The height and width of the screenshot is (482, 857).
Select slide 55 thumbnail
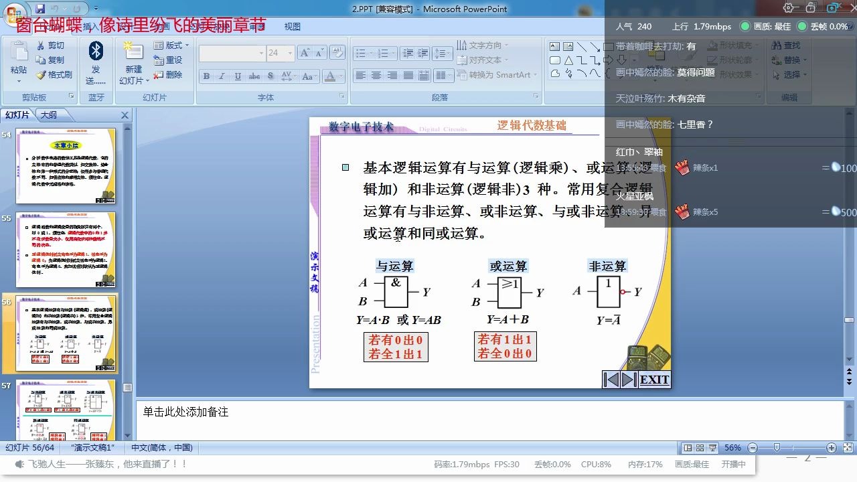click(x=66, y=250)
